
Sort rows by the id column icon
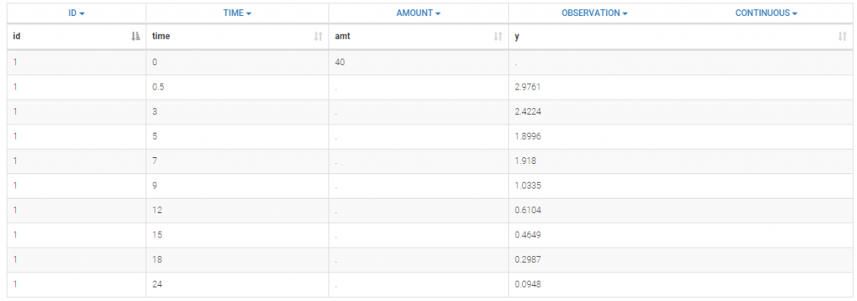pos(136,37)
